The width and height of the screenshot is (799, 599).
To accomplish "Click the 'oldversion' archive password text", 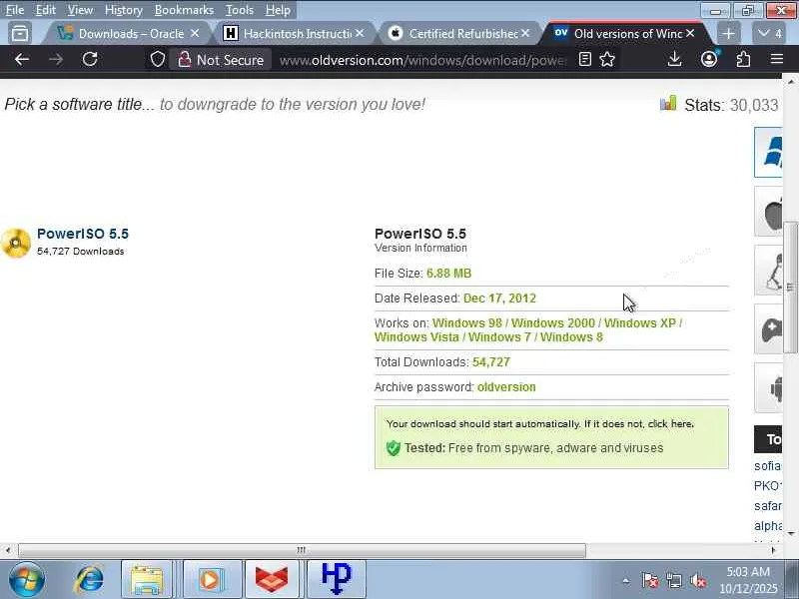I will 506,387.
